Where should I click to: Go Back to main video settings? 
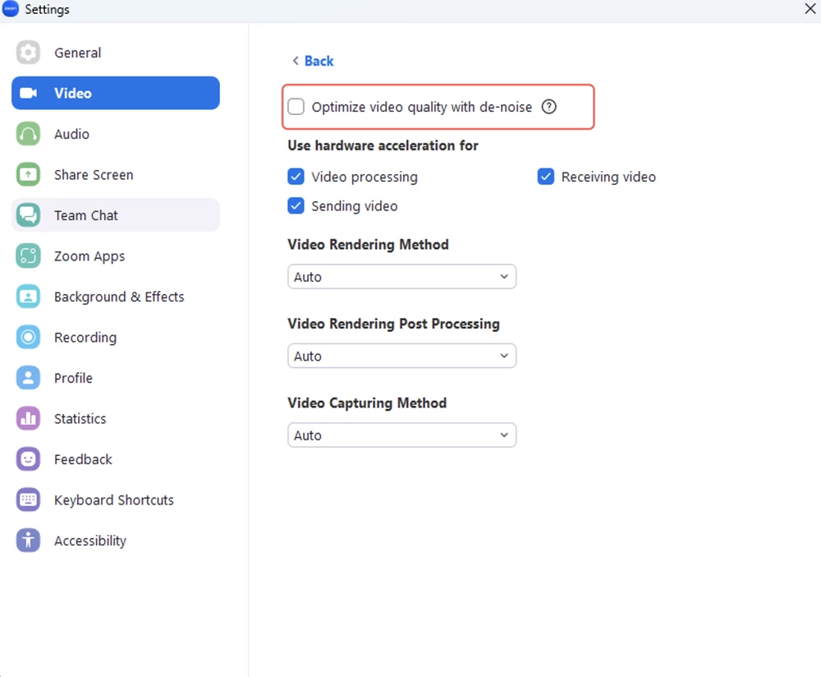[x=313, y=61]
